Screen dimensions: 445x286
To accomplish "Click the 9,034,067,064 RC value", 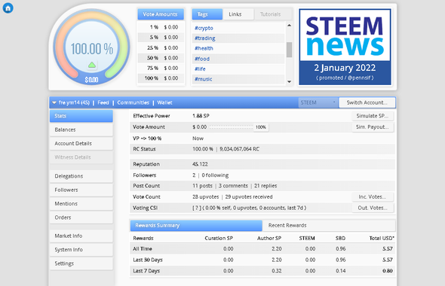I will tap(239, 149).
